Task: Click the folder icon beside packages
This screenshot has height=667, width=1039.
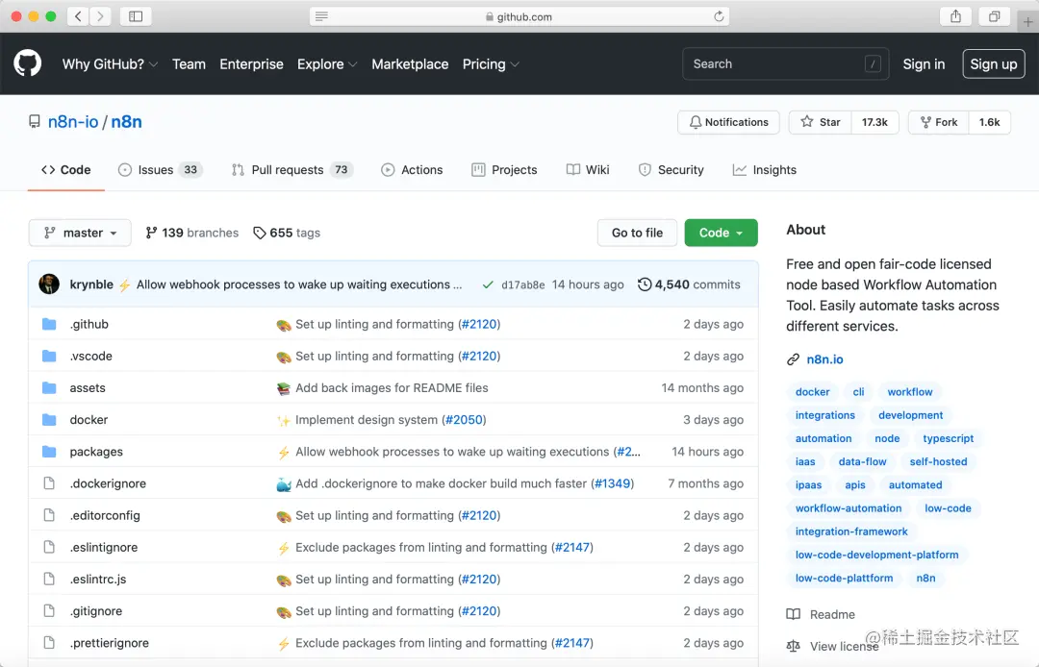Action: pos(49,452)
